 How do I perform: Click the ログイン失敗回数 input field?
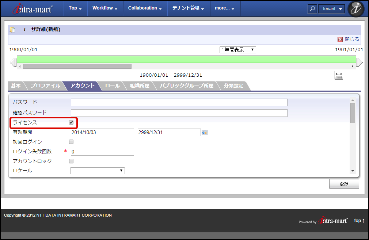click(102, 152)
